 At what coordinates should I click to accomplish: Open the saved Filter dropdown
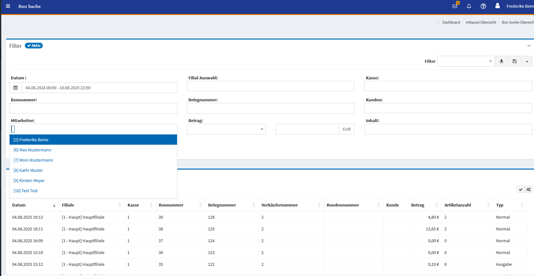(x=466, y=61)
